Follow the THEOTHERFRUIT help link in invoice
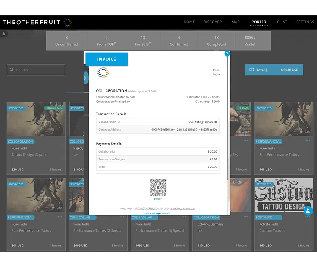The image size is (317, 268). 147,208
